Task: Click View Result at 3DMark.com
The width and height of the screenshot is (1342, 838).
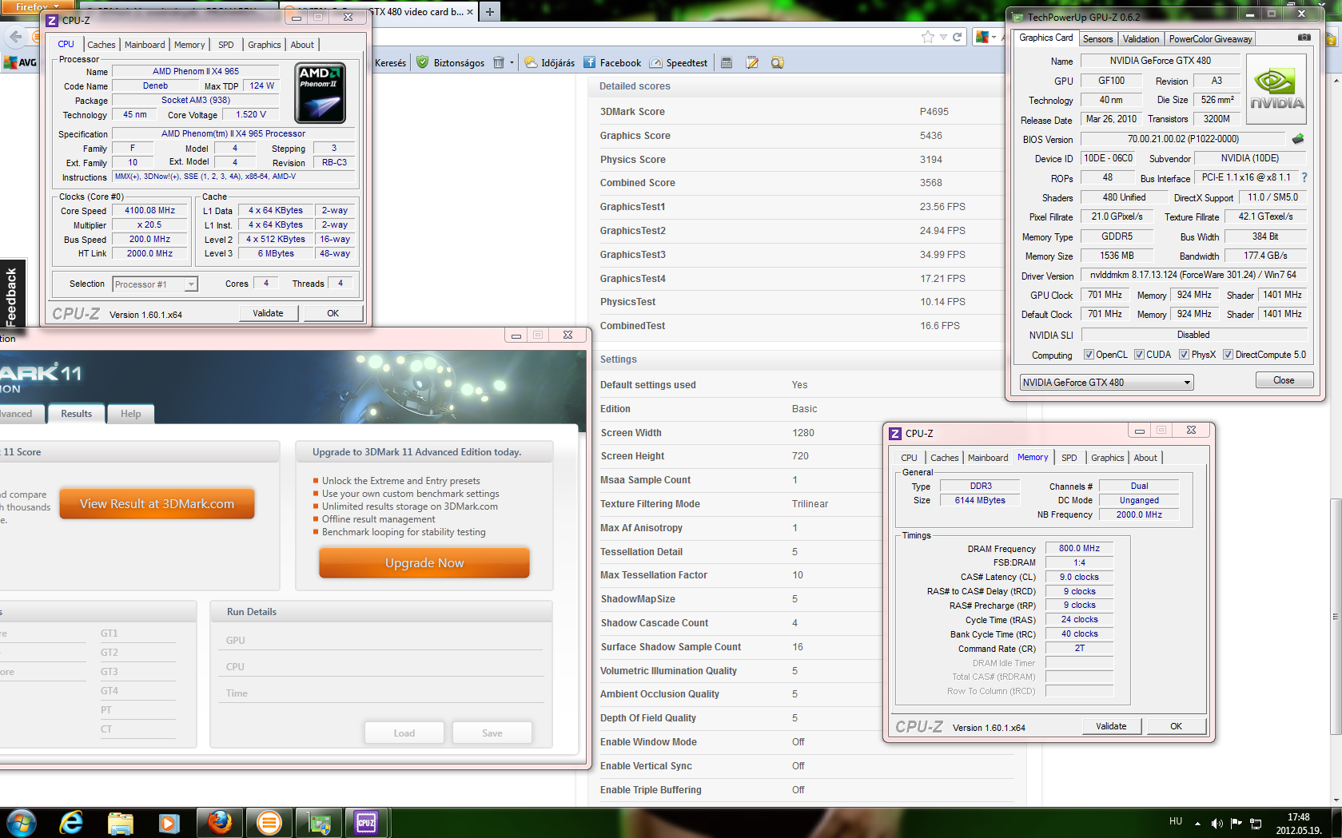Action: 157,504
